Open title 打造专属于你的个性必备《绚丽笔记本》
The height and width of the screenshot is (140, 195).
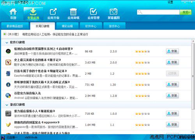41,71
